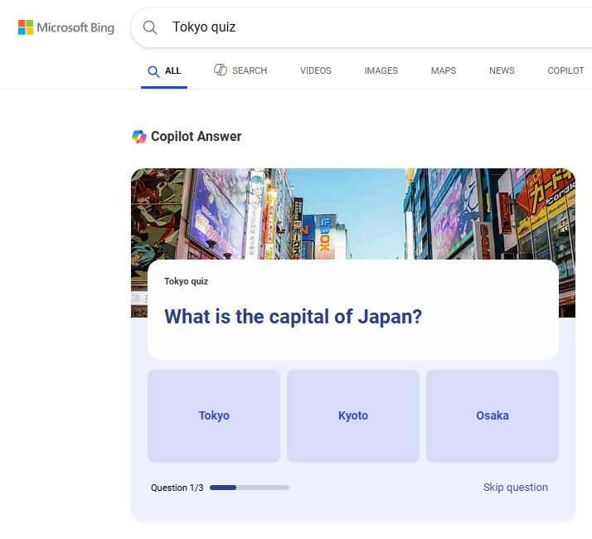The width and height of the screenshot is (592, 539).
Task: Switch to the SEARCH tab
Action: [x=240, y=70]
